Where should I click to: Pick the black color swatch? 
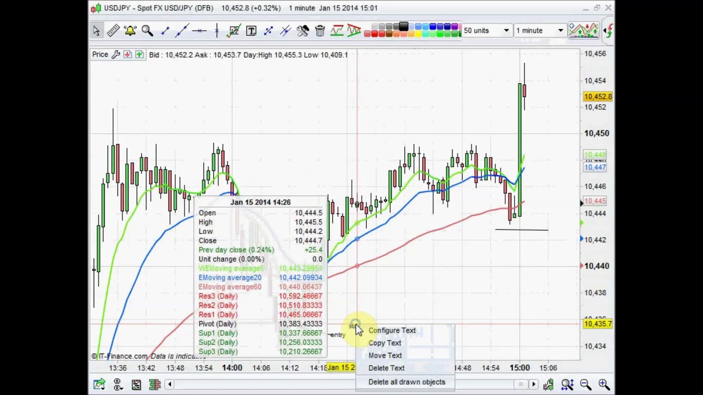[404, 26]
